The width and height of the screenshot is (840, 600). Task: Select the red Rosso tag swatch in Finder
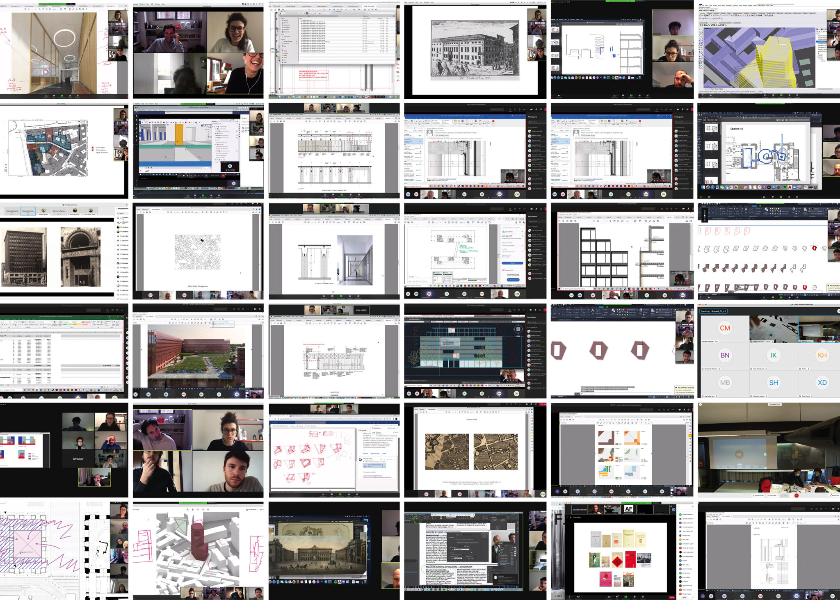coord(283,51)
